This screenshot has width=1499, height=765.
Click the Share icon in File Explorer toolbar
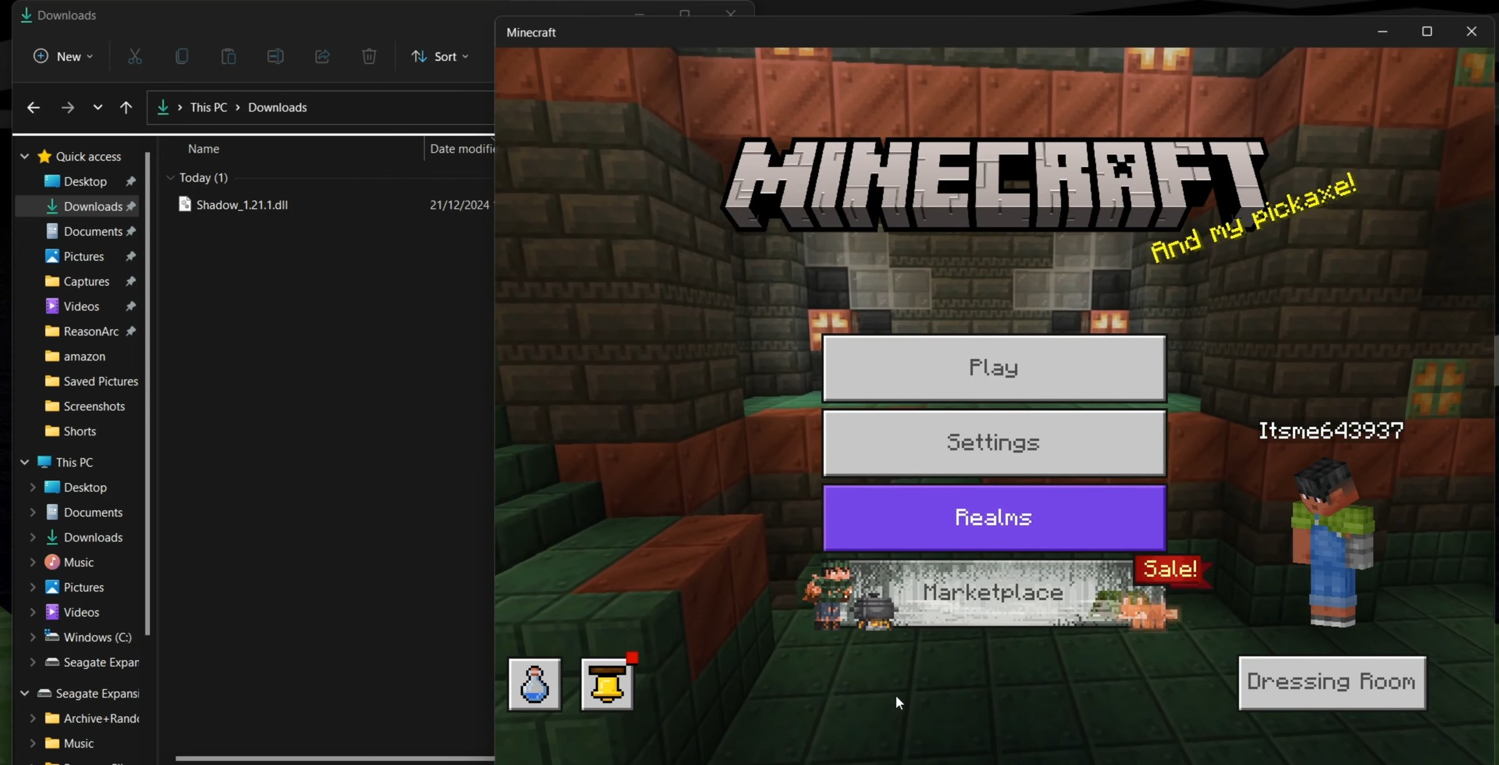coord(322,56)
